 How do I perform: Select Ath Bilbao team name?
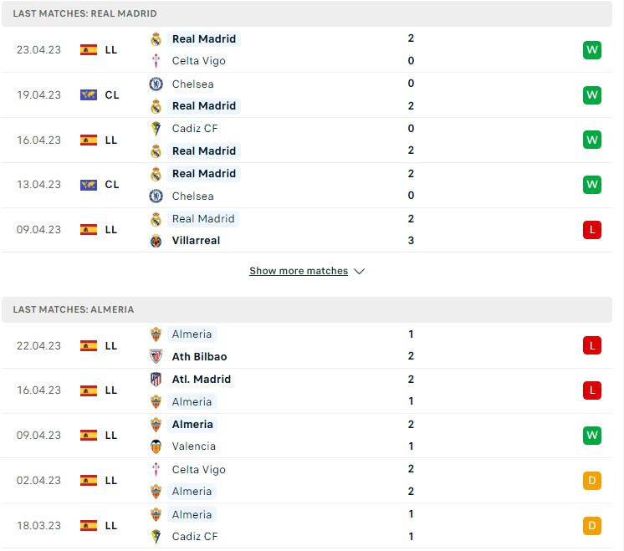(x=199, y=356)
